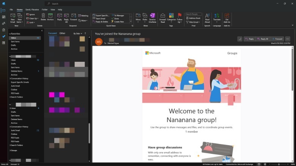Collapse the Favorites section
Viewport: 296px width, 166px height.
tap(10, 34)
